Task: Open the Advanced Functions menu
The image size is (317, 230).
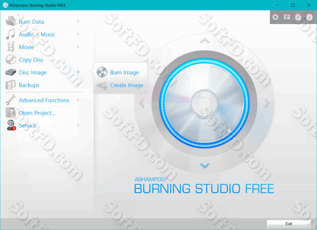Action: (44, 100)
